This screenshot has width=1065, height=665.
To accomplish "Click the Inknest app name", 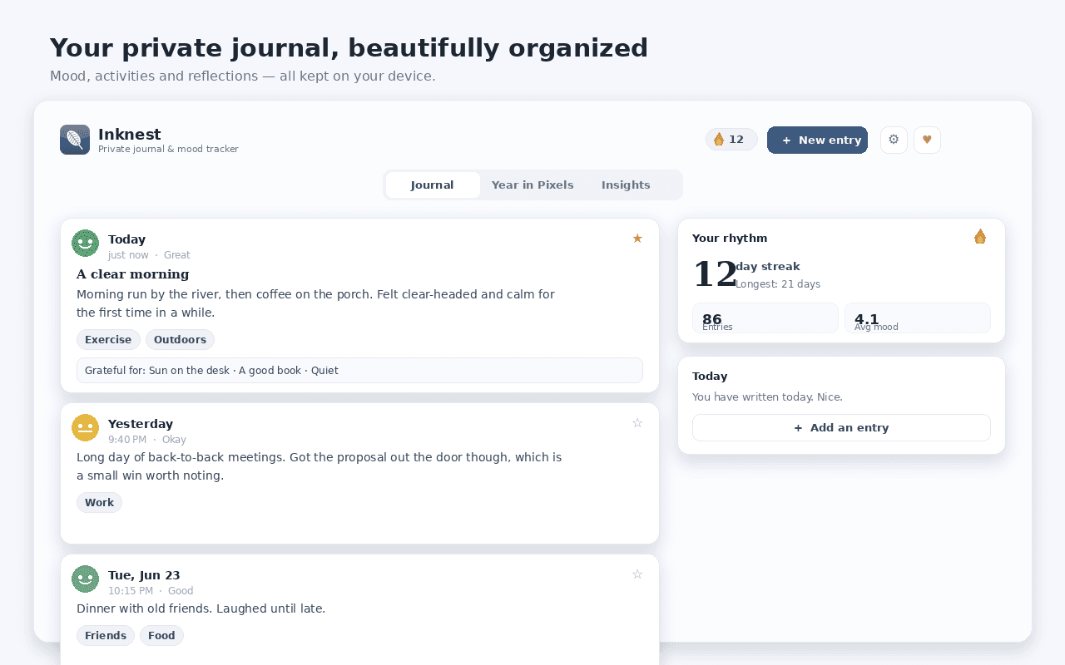I will [130, 134].
